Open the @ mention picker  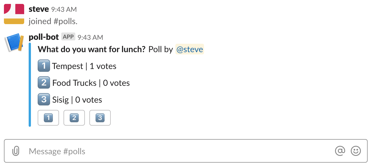click(340, 151)
